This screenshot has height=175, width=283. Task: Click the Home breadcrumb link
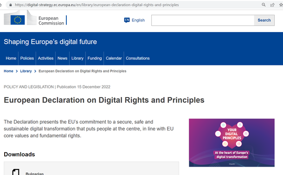click(x=8, y=71)
